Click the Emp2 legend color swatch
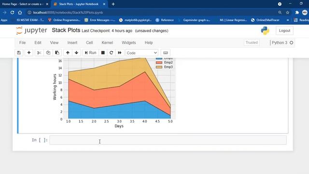This screenshot has height=174, width=309. (x=159, y=62)
